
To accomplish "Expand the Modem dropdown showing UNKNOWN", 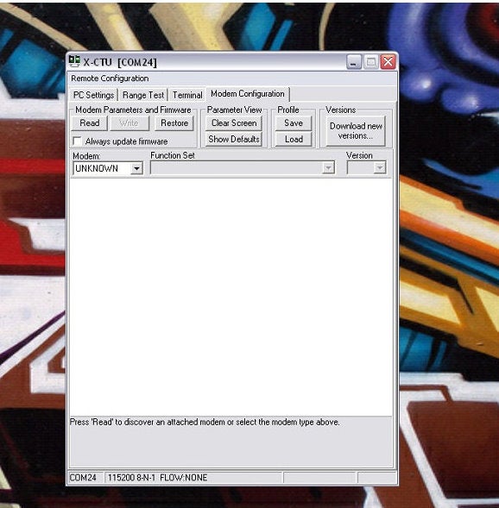I will (x=136, y=168).
